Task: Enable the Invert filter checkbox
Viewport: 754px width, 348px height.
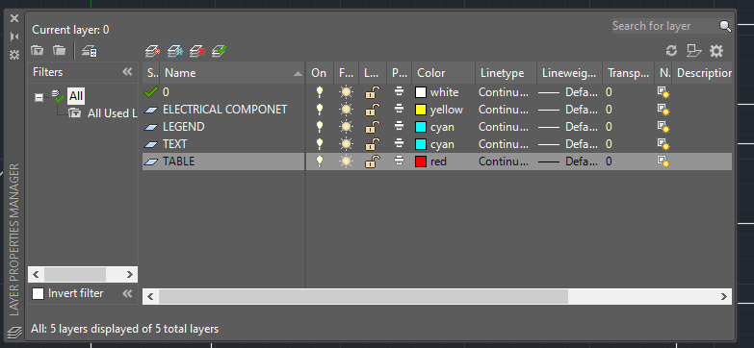Action: coord(38,293)
